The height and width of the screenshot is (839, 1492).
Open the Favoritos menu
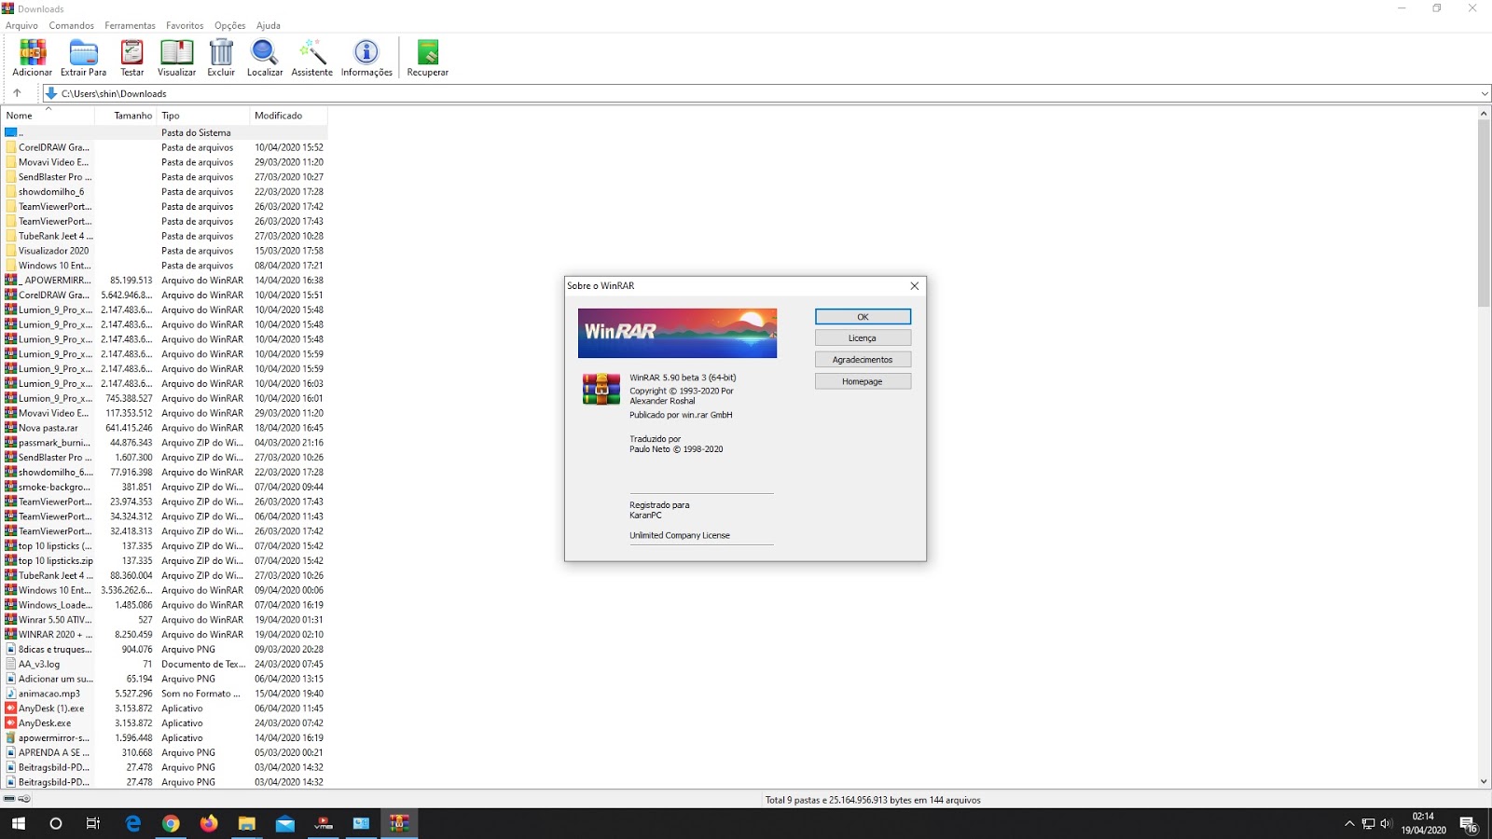click(185, 25)
